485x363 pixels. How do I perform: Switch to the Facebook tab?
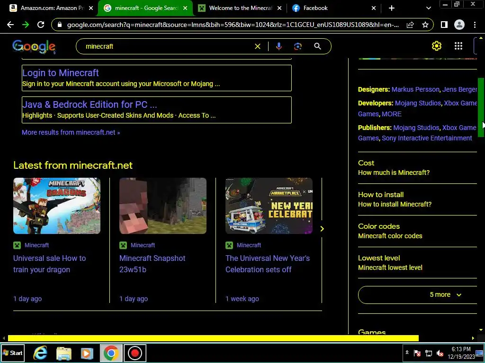[315, 8]
